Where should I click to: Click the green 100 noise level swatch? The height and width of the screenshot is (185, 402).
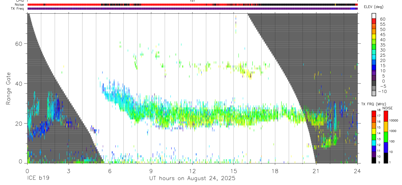coord(386,137)
